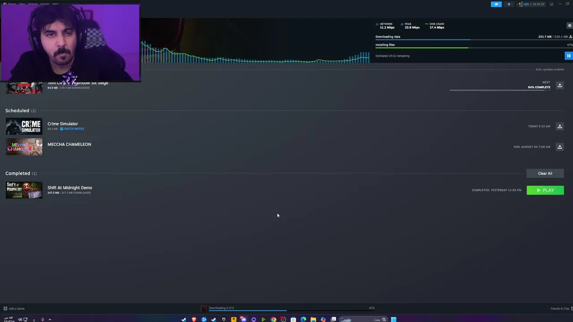
Task: Click the download speed graph
Action: click(x=256, y=52)
